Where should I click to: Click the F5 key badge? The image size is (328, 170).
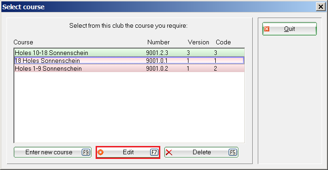pyautogui.click(x=233, y=152)
